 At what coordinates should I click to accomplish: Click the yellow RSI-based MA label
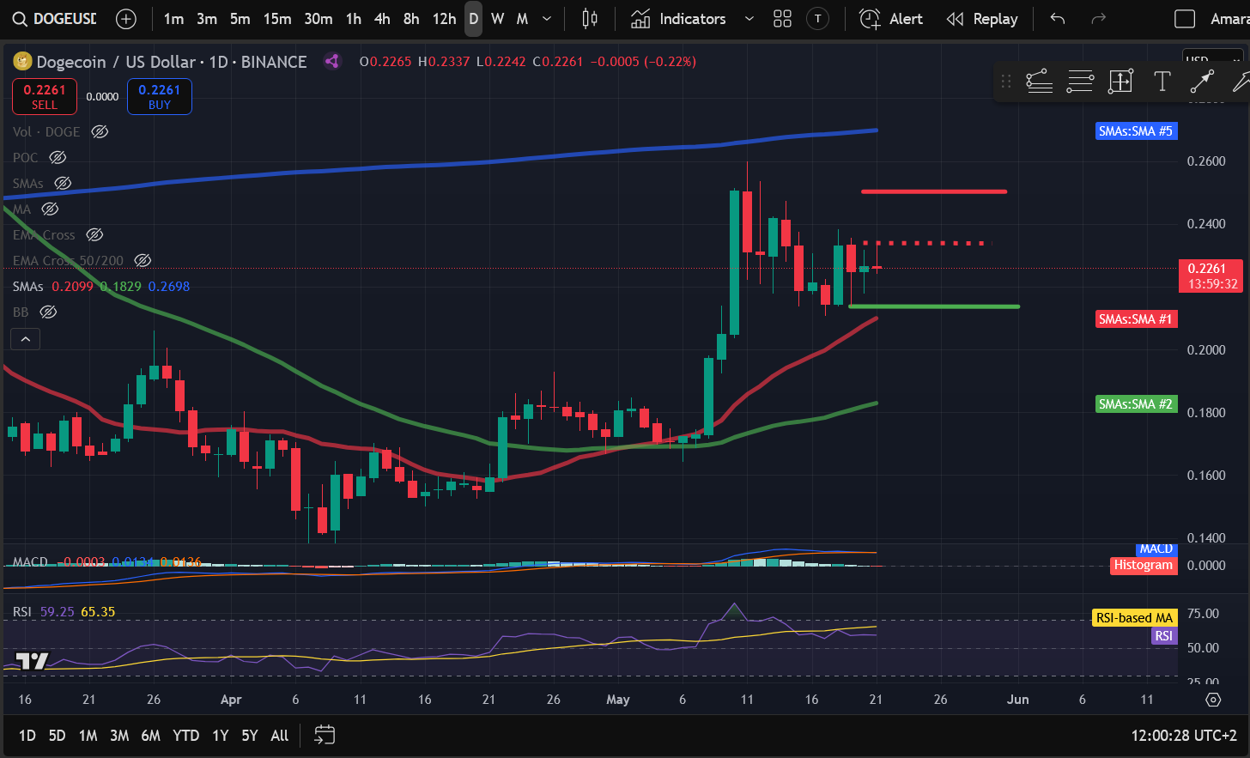click(x=1134, y=618)
